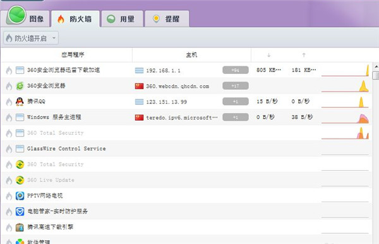Sort by the 应用程序 column header
Viewport: 379px width, 244px height.
click(x=73, y=55)
